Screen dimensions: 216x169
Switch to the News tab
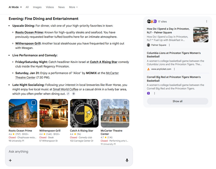tap(61, 7)
